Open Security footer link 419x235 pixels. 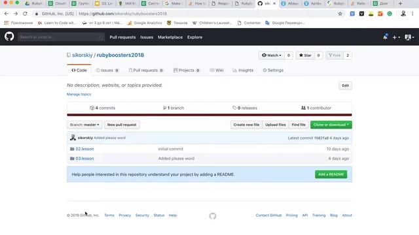pyautogui.click(x=142, y=215)
